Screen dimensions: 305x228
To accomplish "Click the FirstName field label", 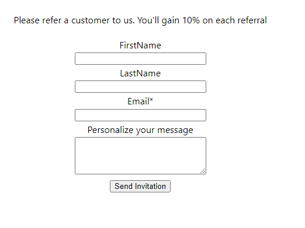I will [140, 45].
